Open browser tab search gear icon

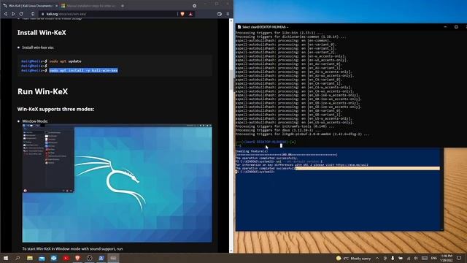point(195,6)
